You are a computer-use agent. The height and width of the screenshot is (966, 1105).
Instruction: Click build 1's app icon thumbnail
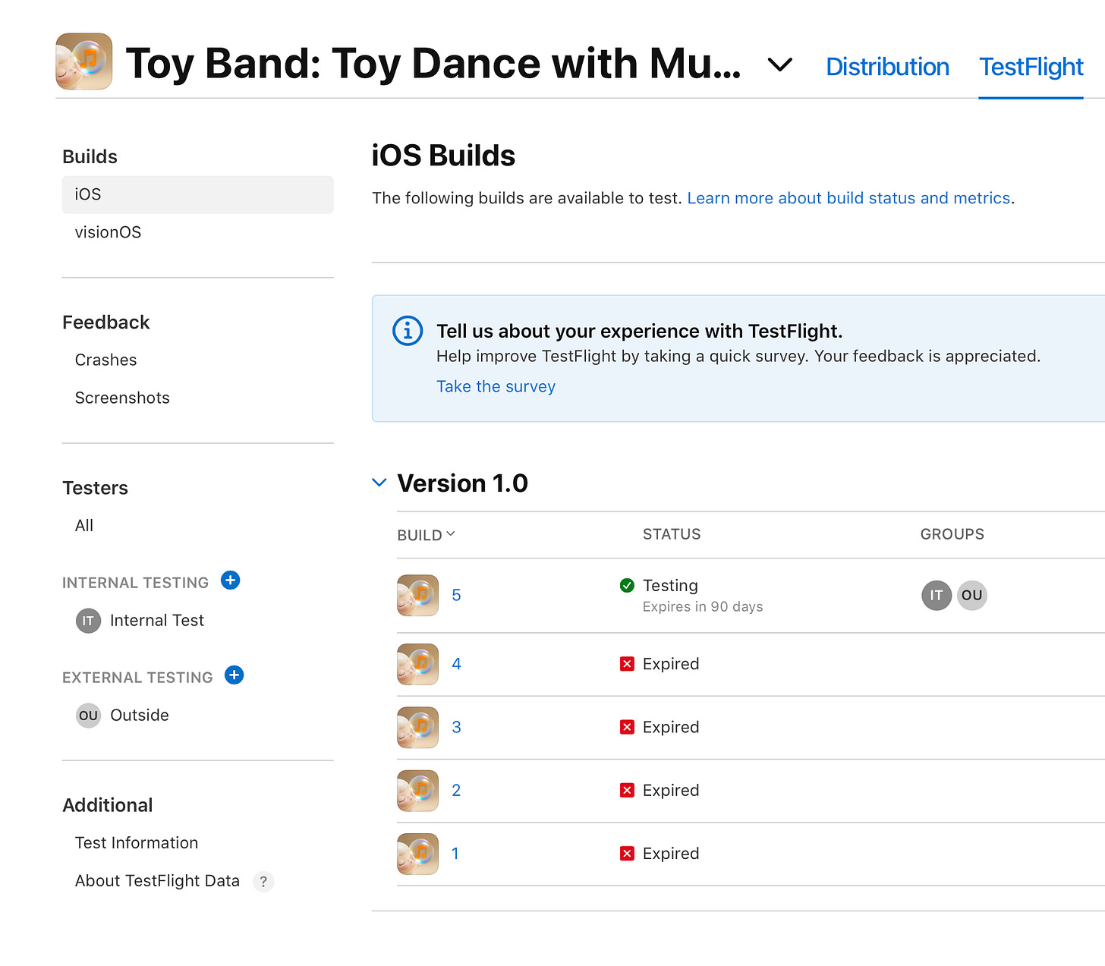(x=417, y=854)
